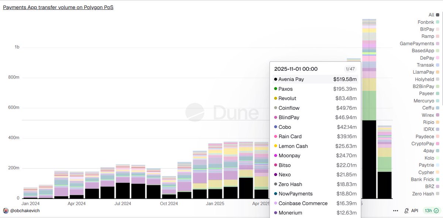The image size is (443, 218).
Task: Show only CryptoPay via legend
Action: point(426,144)
